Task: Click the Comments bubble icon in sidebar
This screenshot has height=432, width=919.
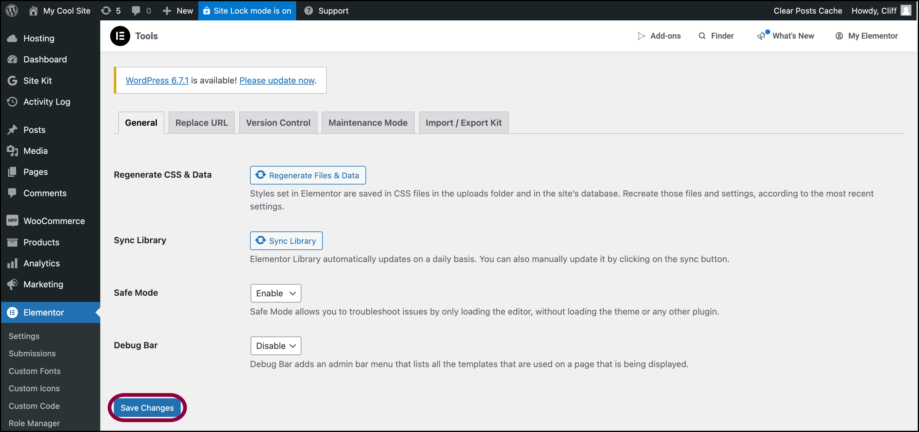Action: [x=12, y=193]
